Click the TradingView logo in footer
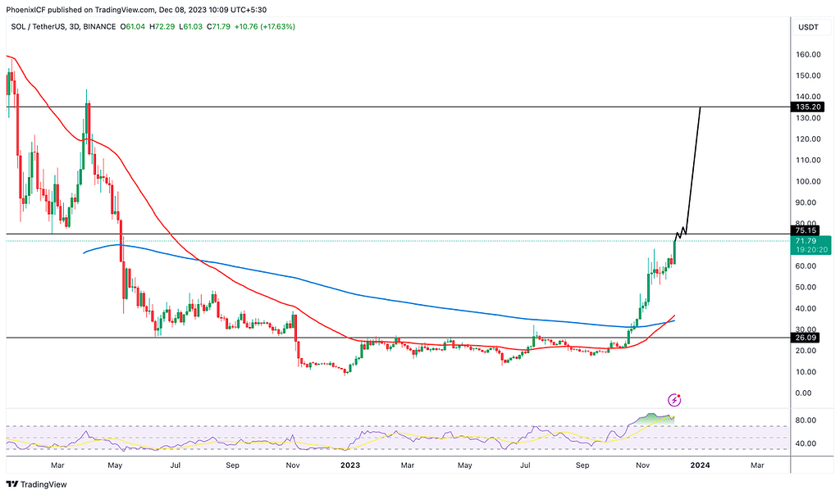The height and width of the screenshot is (495, 840). coord(34,484)
